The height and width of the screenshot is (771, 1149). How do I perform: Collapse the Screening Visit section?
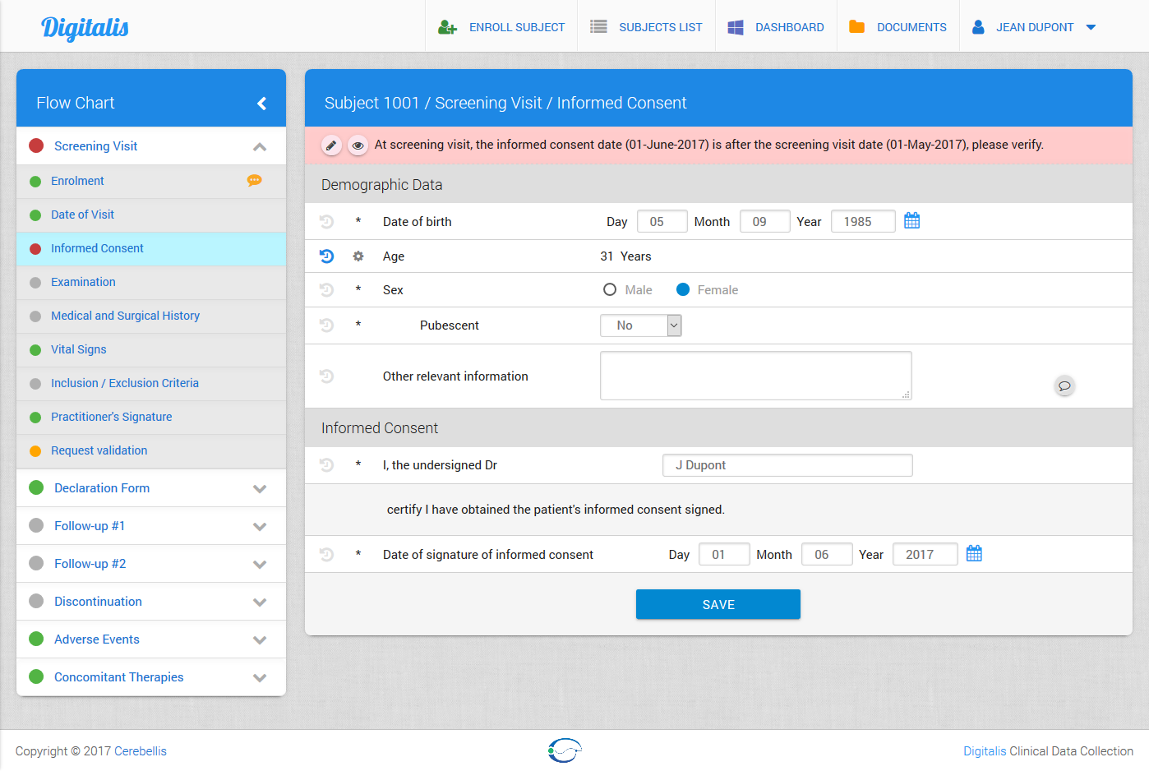tap(260, 147)
